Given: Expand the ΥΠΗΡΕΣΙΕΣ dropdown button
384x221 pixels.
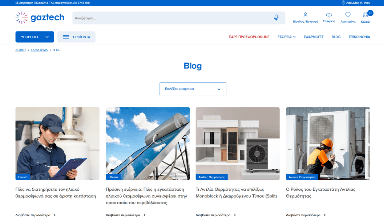Looking at the screenshot, I should tap(34, 37).
